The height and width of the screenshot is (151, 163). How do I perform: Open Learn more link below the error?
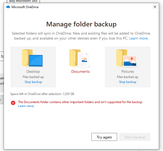pyautogui.click(x=26, y=106)
